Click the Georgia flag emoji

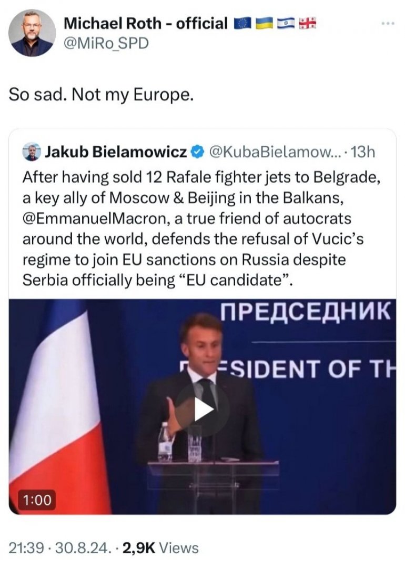point(306,23)
